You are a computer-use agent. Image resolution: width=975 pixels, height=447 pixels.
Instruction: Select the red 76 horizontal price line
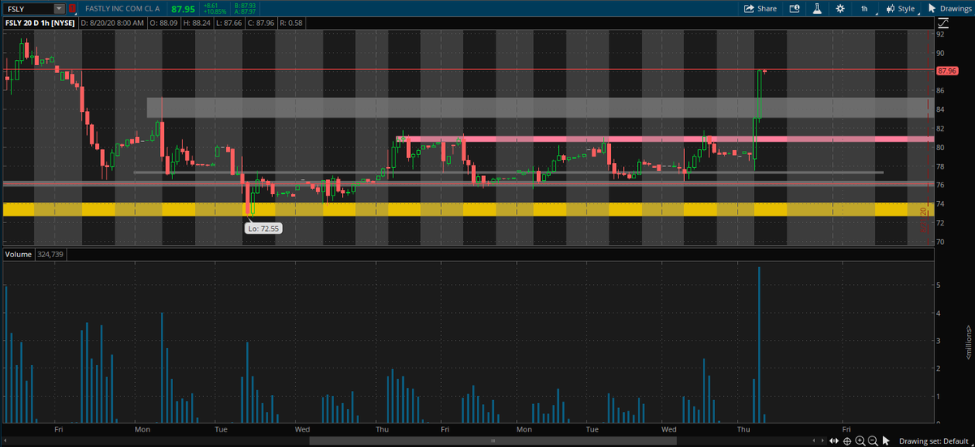[x=467, y=184]
